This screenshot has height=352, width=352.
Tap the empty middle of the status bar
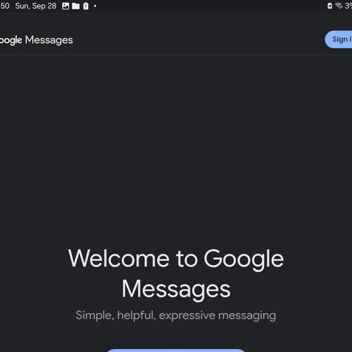(x=206, y=6)
